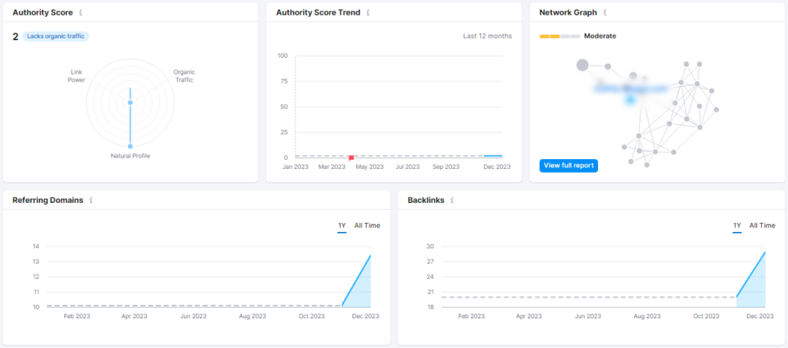Click the Natural Profile radar point
Screen dimensions: 788x348
point(130,147)
